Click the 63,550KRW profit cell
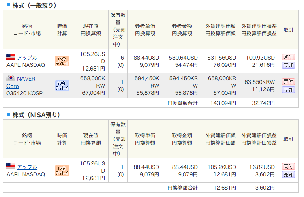The width and height of the screenshot is (304, 197). pos(259,82)
